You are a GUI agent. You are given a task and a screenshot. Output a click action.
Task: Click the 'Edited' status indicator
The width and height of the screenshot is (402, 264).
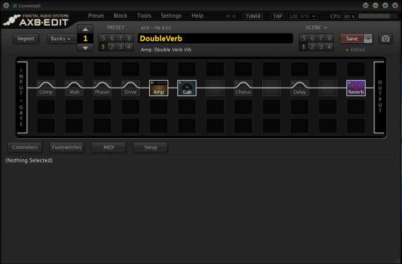point(355,50)
